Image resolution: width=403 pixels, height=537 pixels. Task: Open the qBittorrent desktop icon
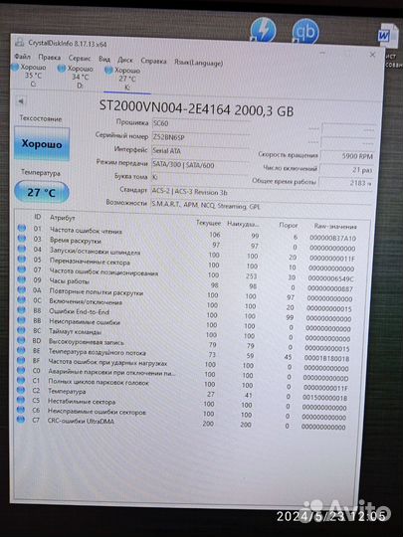[x=305, y=32]
